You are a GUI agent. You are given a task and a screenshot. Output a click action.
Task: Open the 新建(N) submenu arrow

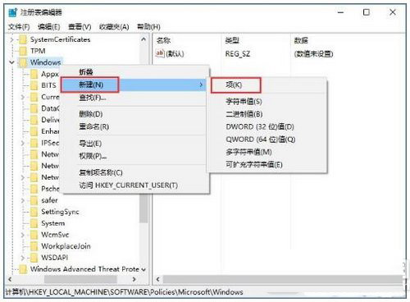pyautogui.click(x=201, y=85)
